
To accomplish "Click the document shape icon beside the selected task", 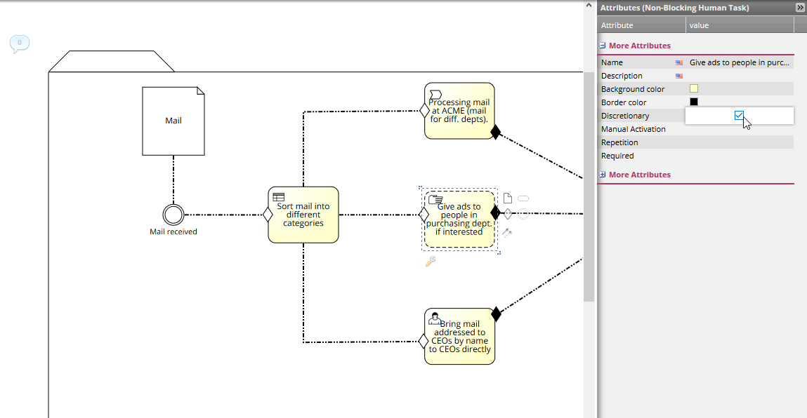I will point(508,198).
